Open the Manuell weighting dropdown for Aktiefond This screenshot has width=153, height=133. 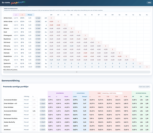[26, 130]
